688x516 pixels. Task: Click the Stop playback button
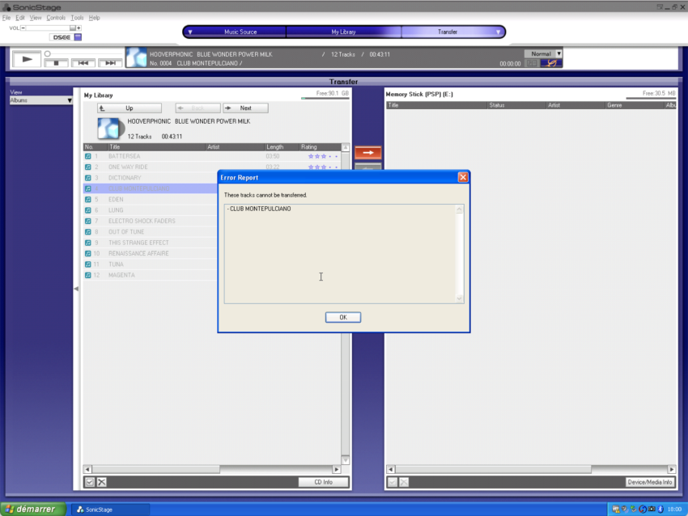coord(56,63)
